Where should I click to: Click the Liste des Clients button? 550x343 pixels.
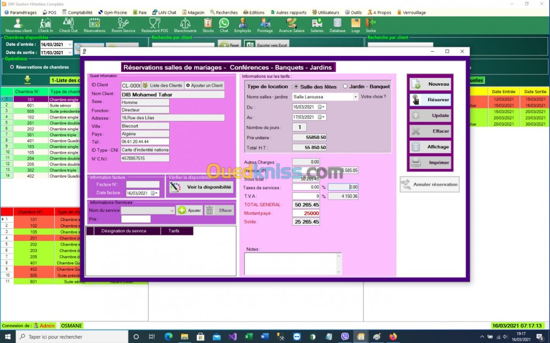162,85
